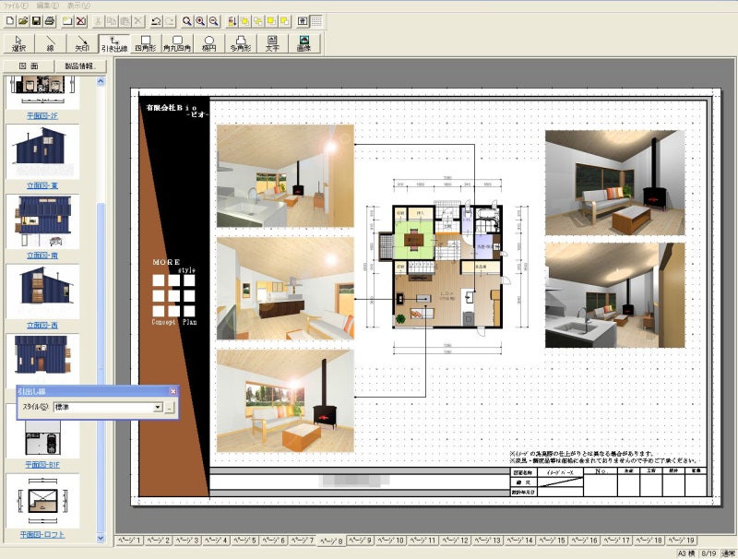
Task: Insert a picture with 画像 tool
Action: (304, 43)
